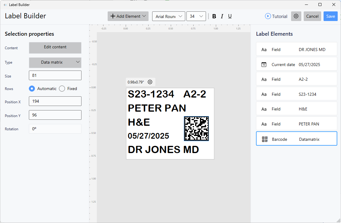Click the Save button
Image resolution: width=341 pixels, height=223 pixels.
coord(330,16)
